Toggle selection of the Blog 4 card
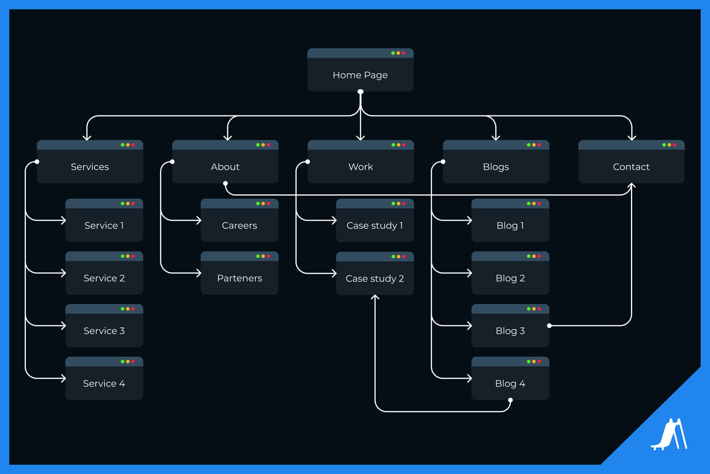710x474 pixels. point(510,383)
